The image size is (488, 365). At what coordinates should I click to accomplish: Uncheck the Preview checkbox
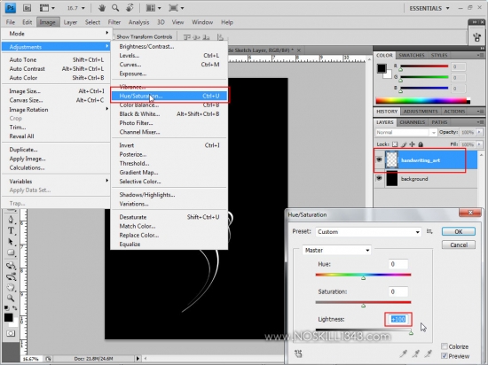[445, 355]
